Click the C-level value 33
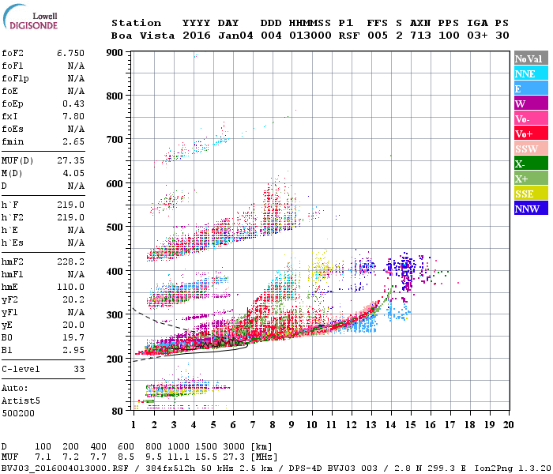553x474 pixels. point(79,369)
